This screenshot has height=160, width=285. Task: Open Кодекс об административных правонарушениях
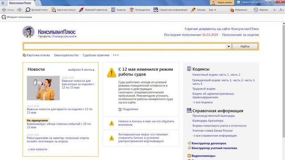[x=213, y=96]
